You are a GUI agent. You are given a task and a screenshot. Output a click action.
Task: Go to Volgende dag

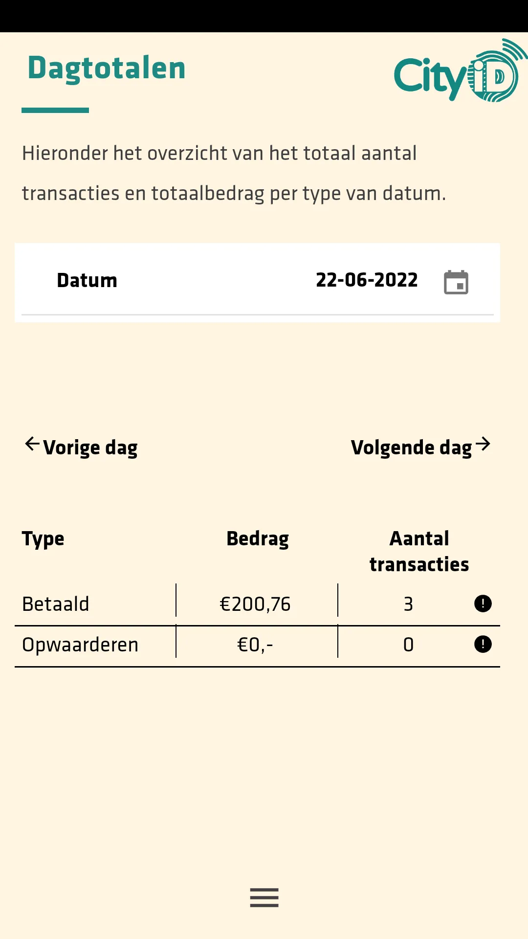[421, 447]
